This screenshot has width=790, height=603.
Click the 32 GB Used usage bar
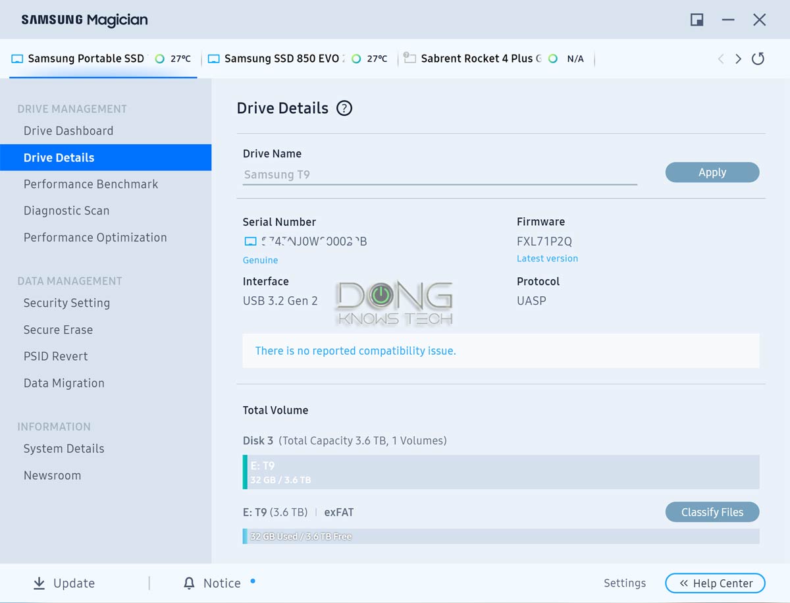coord(501,537)
